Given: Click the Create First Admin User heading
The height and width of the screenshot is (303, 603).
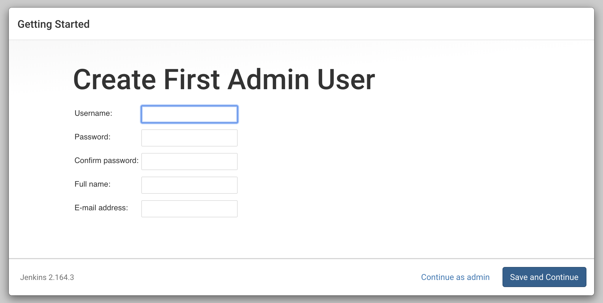Looking at the screenshot, I should [224, 80].
